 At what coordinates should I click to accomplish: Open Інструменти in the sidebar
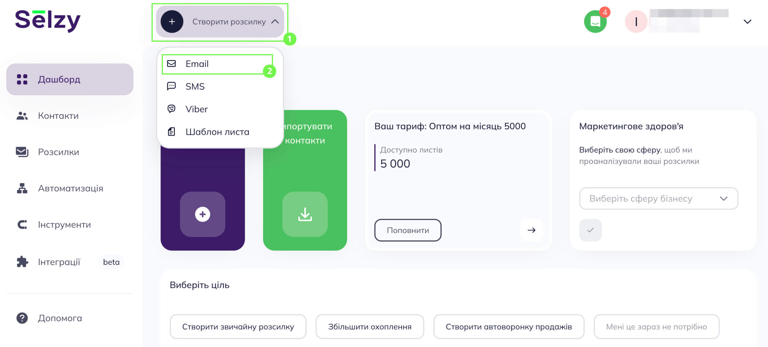click(70, 224)
